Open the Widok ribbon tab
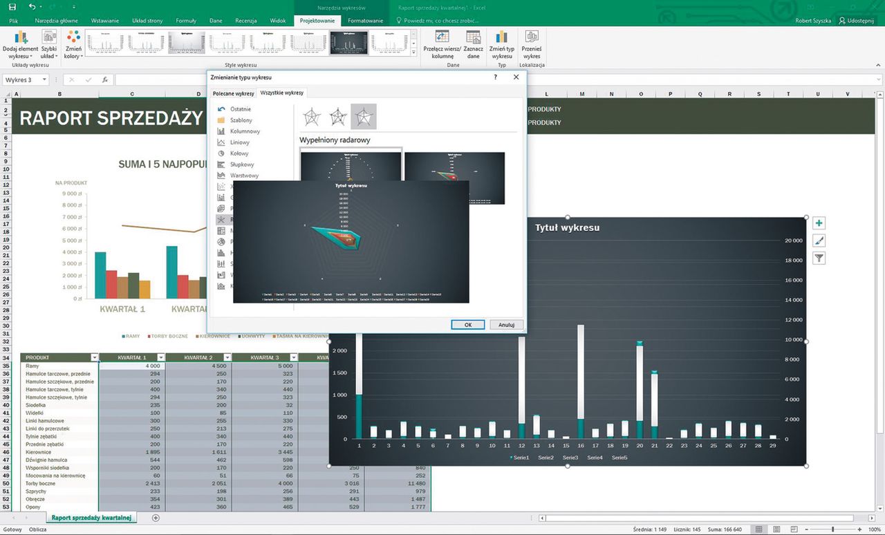The width and height of the screenshot is (885, 535). point(278,21)
